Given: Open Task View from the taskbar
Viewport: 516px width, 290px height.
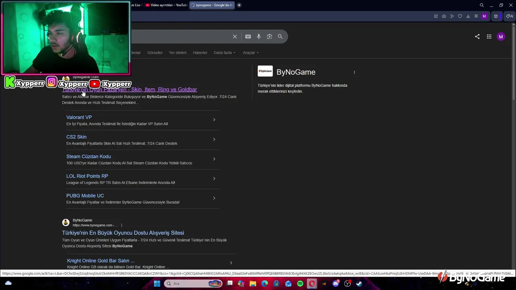Looking at the screenshot, I should (230, 284).
